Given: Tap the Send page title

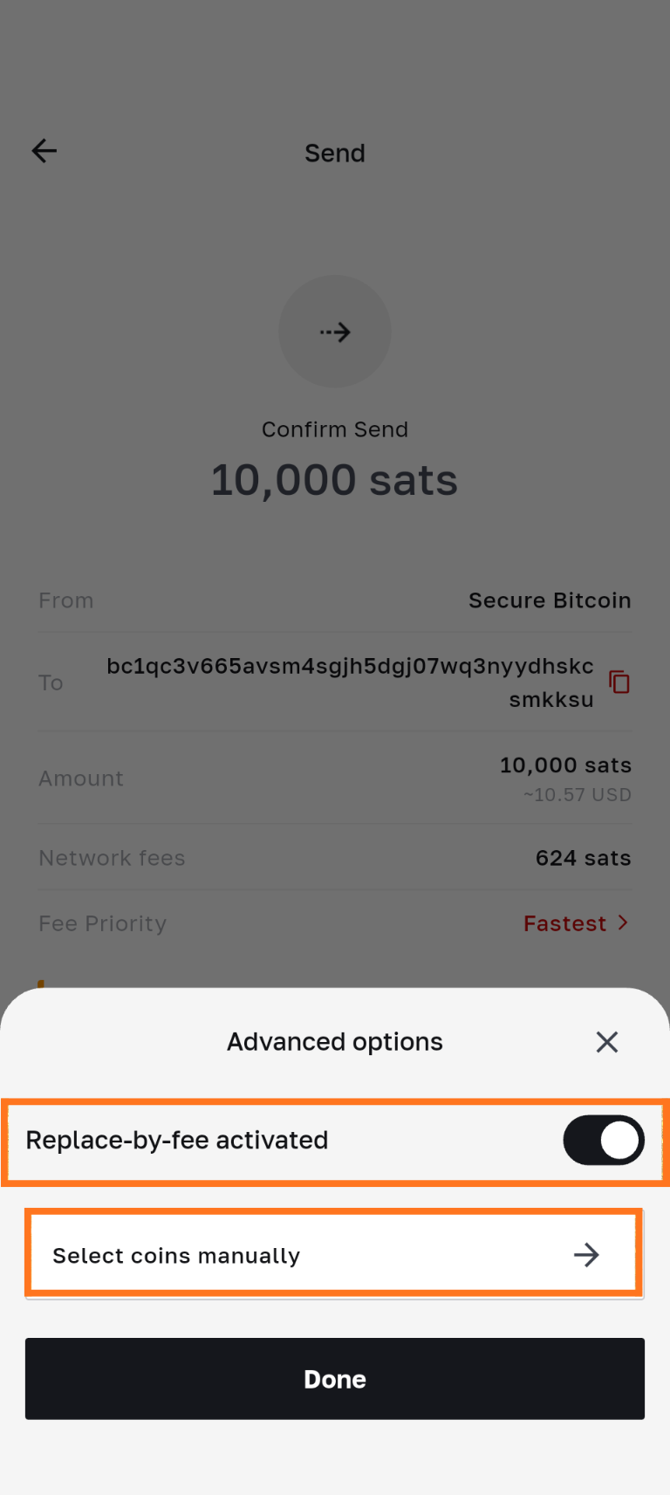Looking at the screenshot, I should [x=335, y=153].
